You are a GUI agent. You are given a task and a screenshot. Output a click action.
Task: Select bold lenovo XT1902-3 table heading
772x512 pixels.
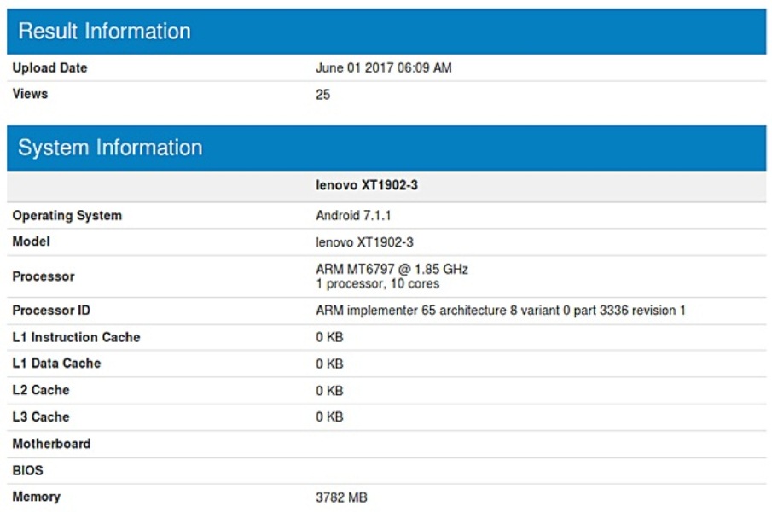click(367, 185)
